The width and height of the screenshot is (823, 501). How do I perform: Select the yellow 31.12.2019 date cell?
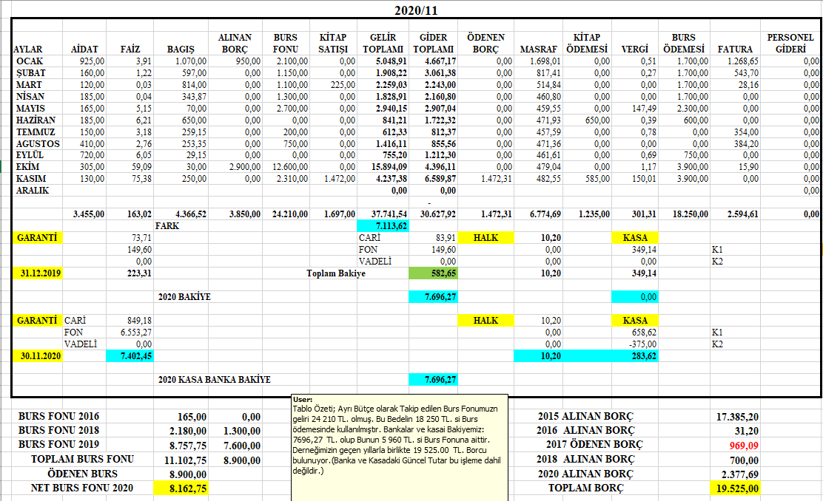point(38,273)
